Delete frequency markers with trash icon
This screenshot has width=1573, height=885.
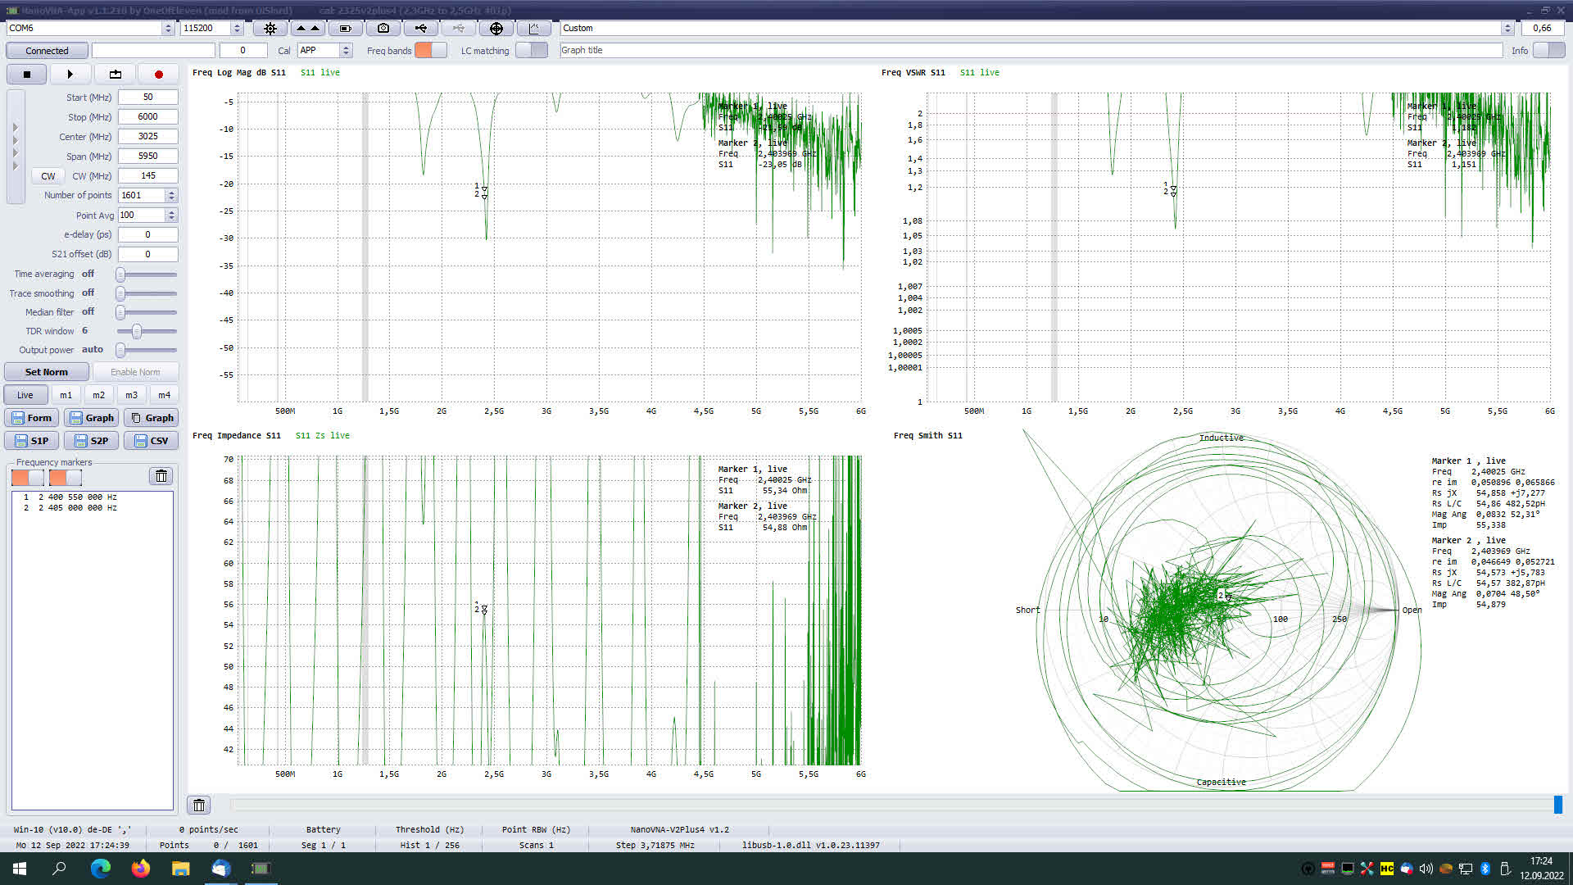click(x=161, y=476)
